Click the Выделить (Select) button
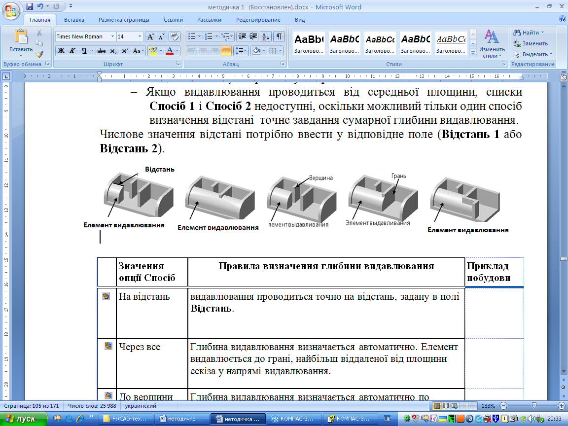568x426 pixels. point(533,54)
